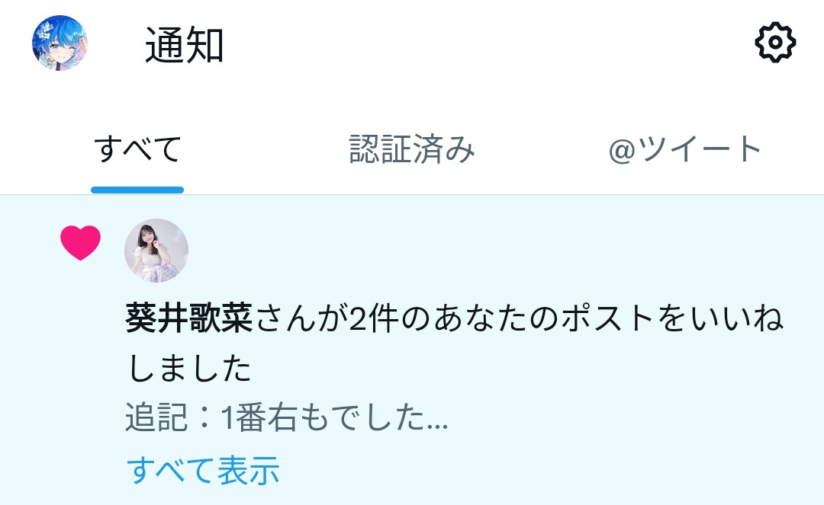Switch to the すべて tab
The image size is (824, 505).
(137, 149)
